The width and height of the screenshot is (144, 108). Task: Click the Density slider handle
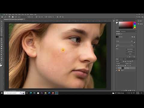click(x=134, y=42)
